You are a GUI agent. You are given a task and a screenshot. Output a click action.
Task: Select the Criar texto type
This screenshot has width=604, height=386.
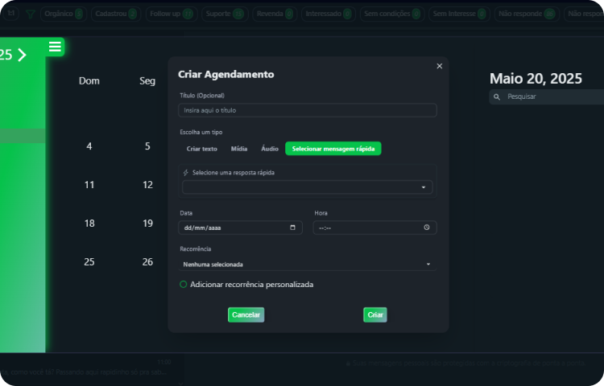point(201,149)
